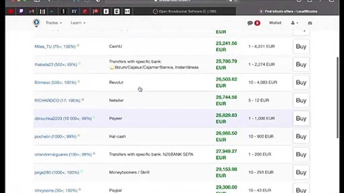Click the Moneybookers / Skrill text
The height and width of the screenshot is (193, 344).
(x=129, y=172)
